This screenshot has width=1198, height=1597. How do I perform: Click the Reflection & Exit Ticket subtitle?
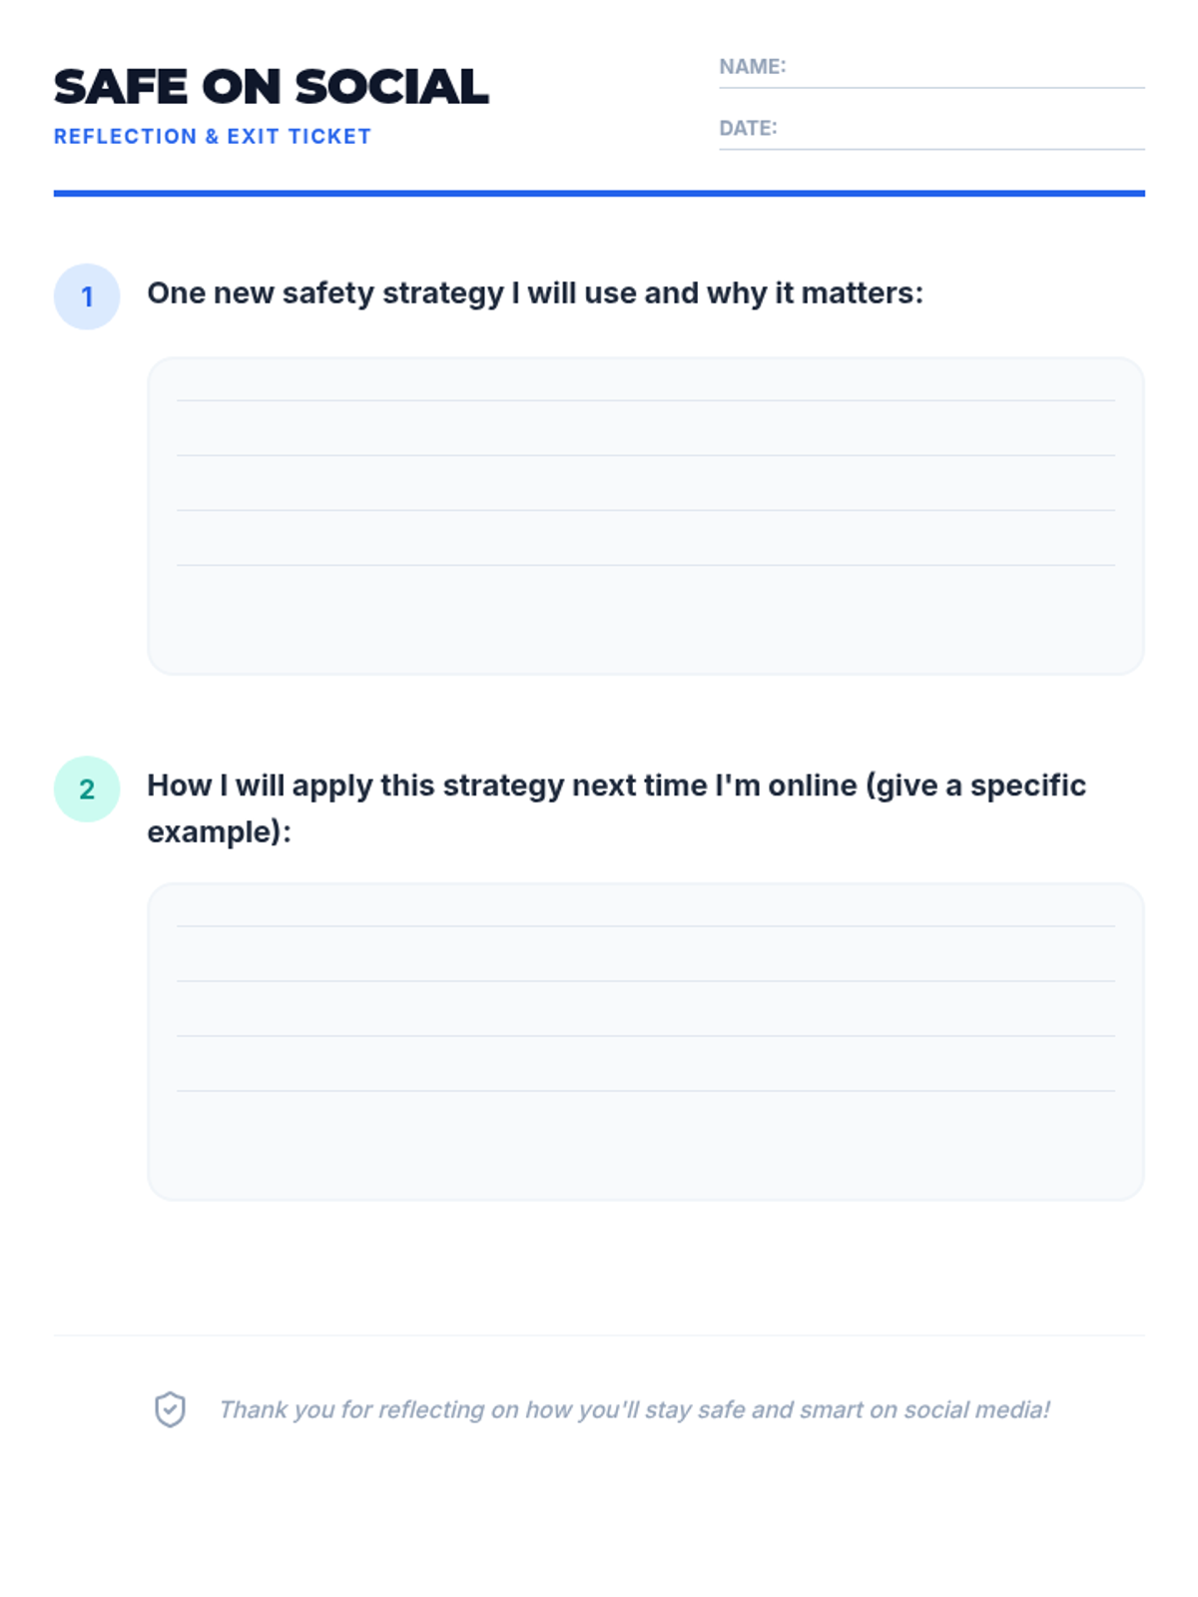click(212, 137)
